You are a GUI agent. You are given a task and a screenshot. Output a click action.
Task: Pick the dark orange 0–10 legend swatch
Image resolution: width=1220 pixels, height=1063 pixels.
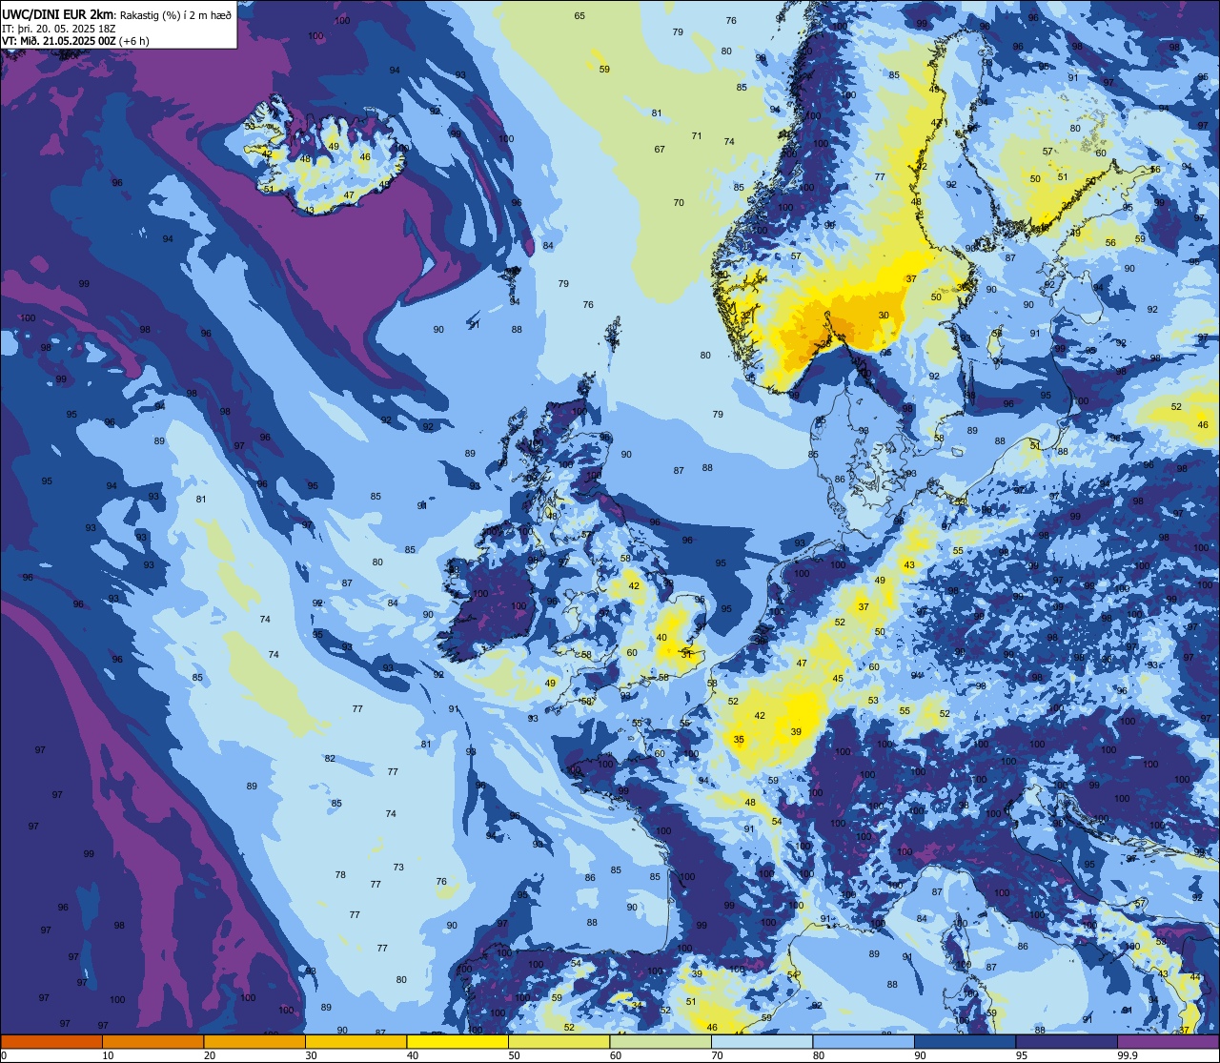click(x=51, y=1042)
